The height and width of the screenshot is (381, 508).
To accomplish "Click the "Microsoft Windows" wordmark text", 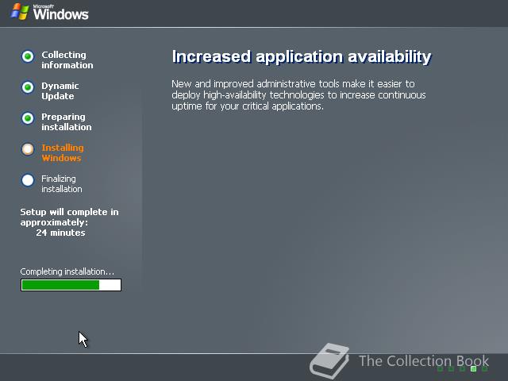I will pyautogui.click(x=60, y=13).
